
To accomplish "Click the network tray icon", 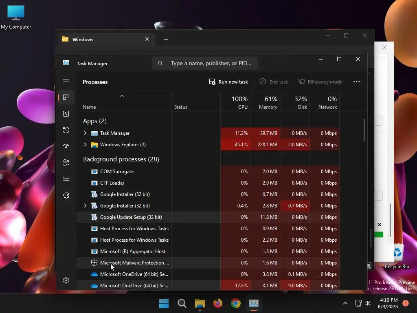I will click(358, 303).
